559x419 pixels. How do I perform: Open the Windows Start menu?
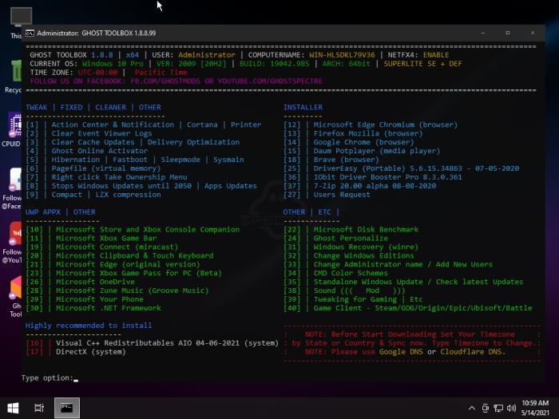point(14,408)
